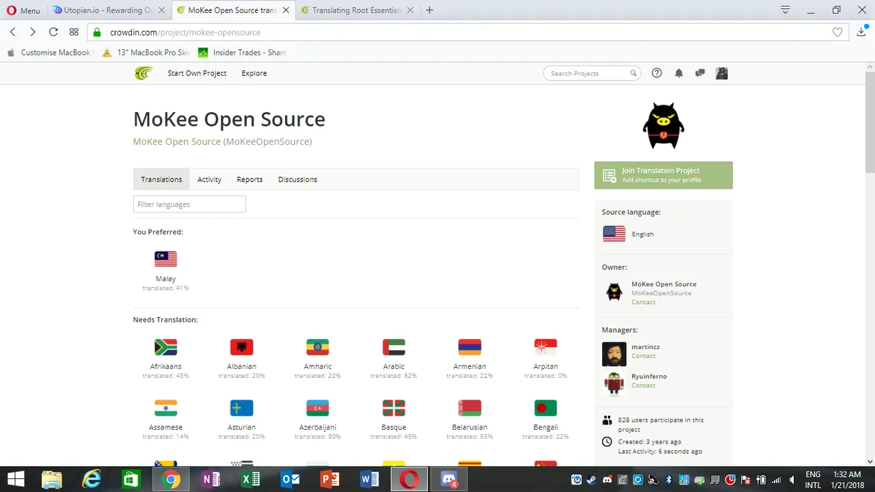Reload the page with refresh icon

[x=53, y=32]
